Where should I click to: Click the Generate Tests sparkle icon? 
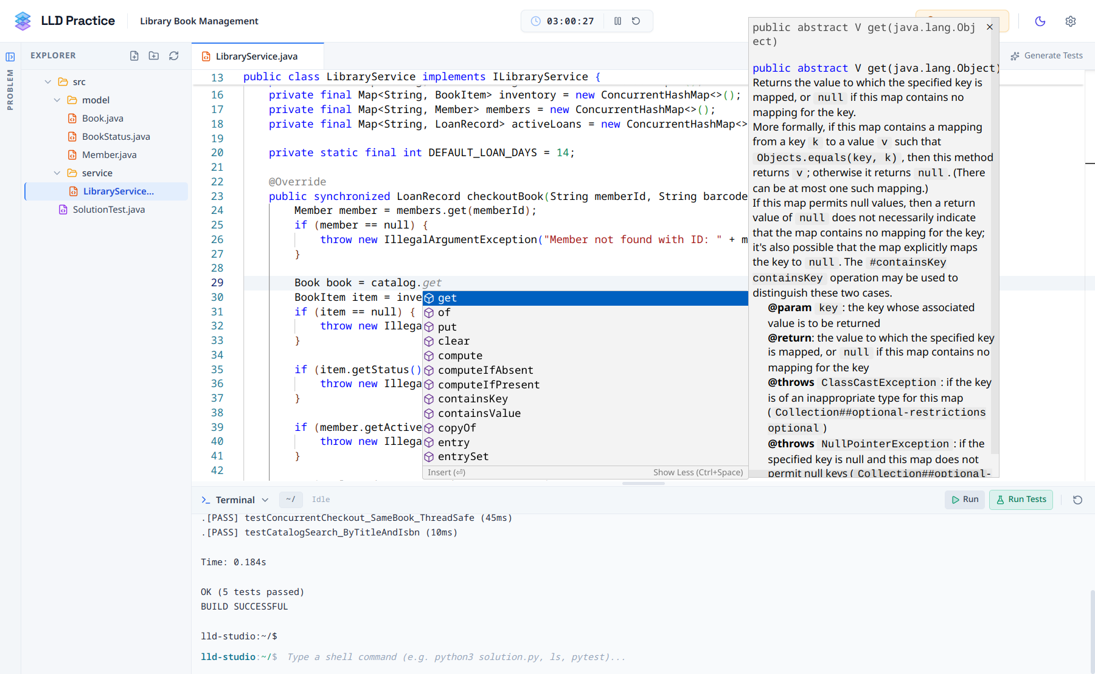[1015, 56]
